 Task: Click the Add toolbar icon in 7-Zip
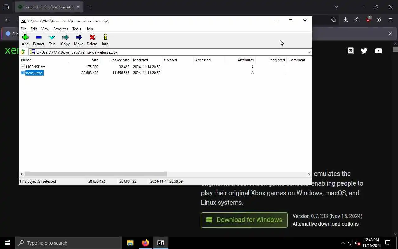25,40
